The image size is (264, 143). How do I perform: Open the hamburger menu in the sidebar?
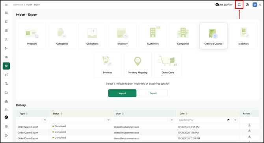(x=6, y=5)
